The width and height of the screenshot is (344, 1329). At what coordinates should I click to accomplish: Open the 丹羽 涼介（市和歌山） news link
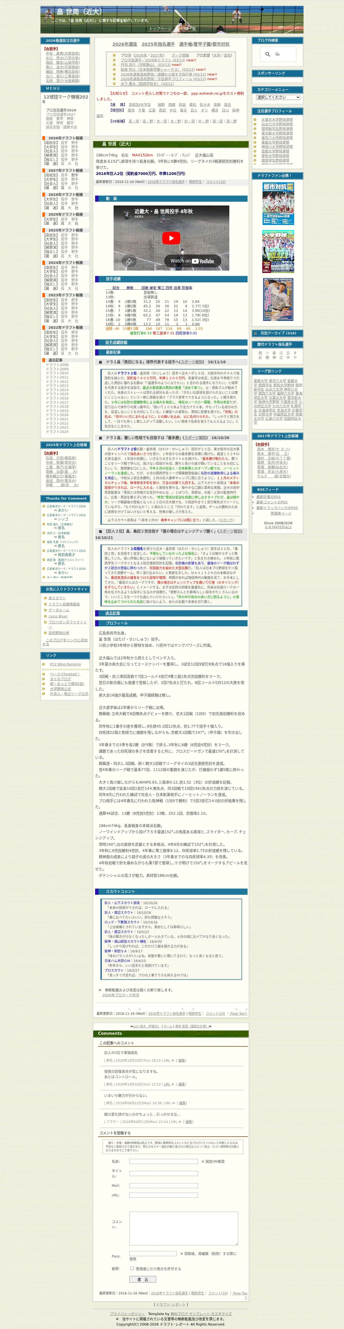click(145, 65)
